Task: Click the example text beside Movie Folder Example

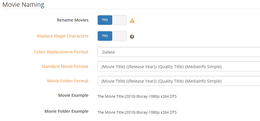Action: tap(137, 112)
